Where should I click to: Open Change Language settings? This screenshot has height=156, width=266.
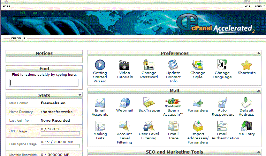point(222,65)
